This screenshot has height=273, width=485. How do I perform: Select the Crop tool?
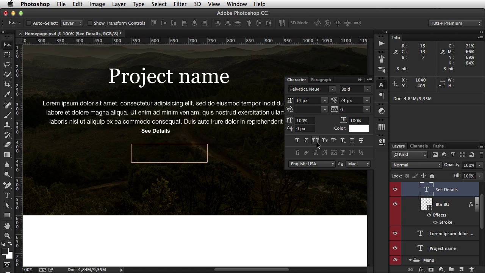pyautogui.click(x=7, y=85)
